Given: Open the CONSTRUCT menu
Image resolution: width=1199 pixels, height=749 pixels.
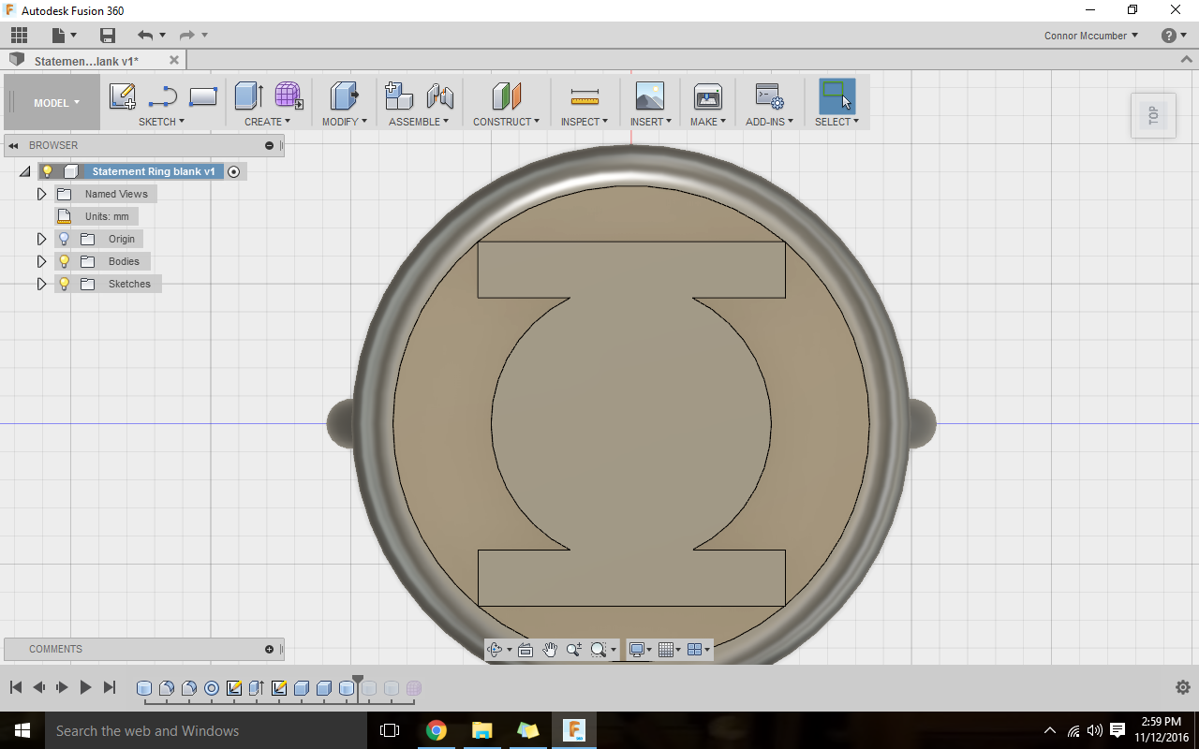Looking at the screenshot, I should (x=506, y=122).
